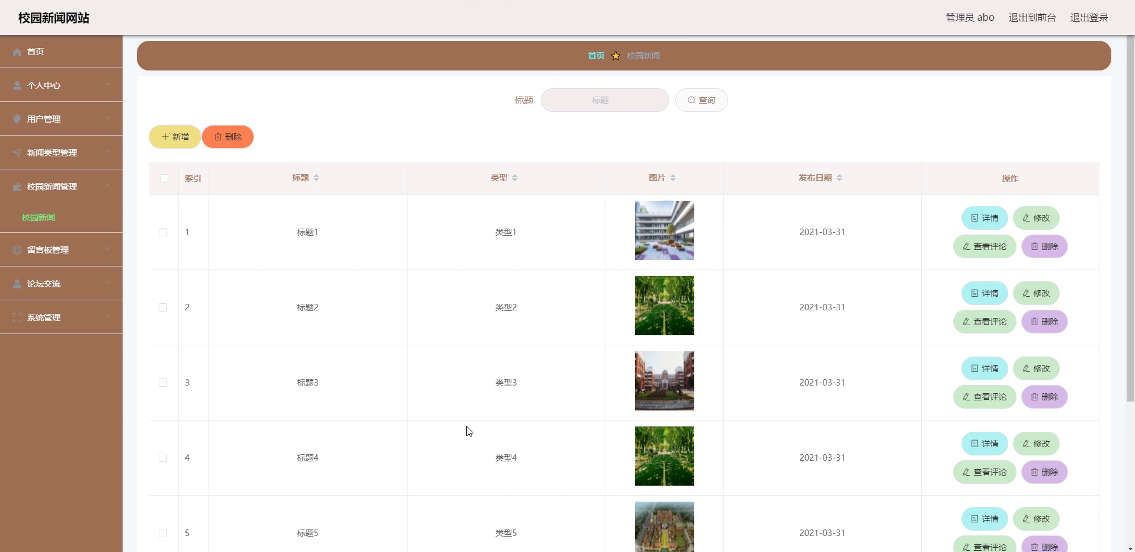The image size is (1135, 552).
Task: Expand the 新闻类型管理 menu chevron
Action: point(107,152)
